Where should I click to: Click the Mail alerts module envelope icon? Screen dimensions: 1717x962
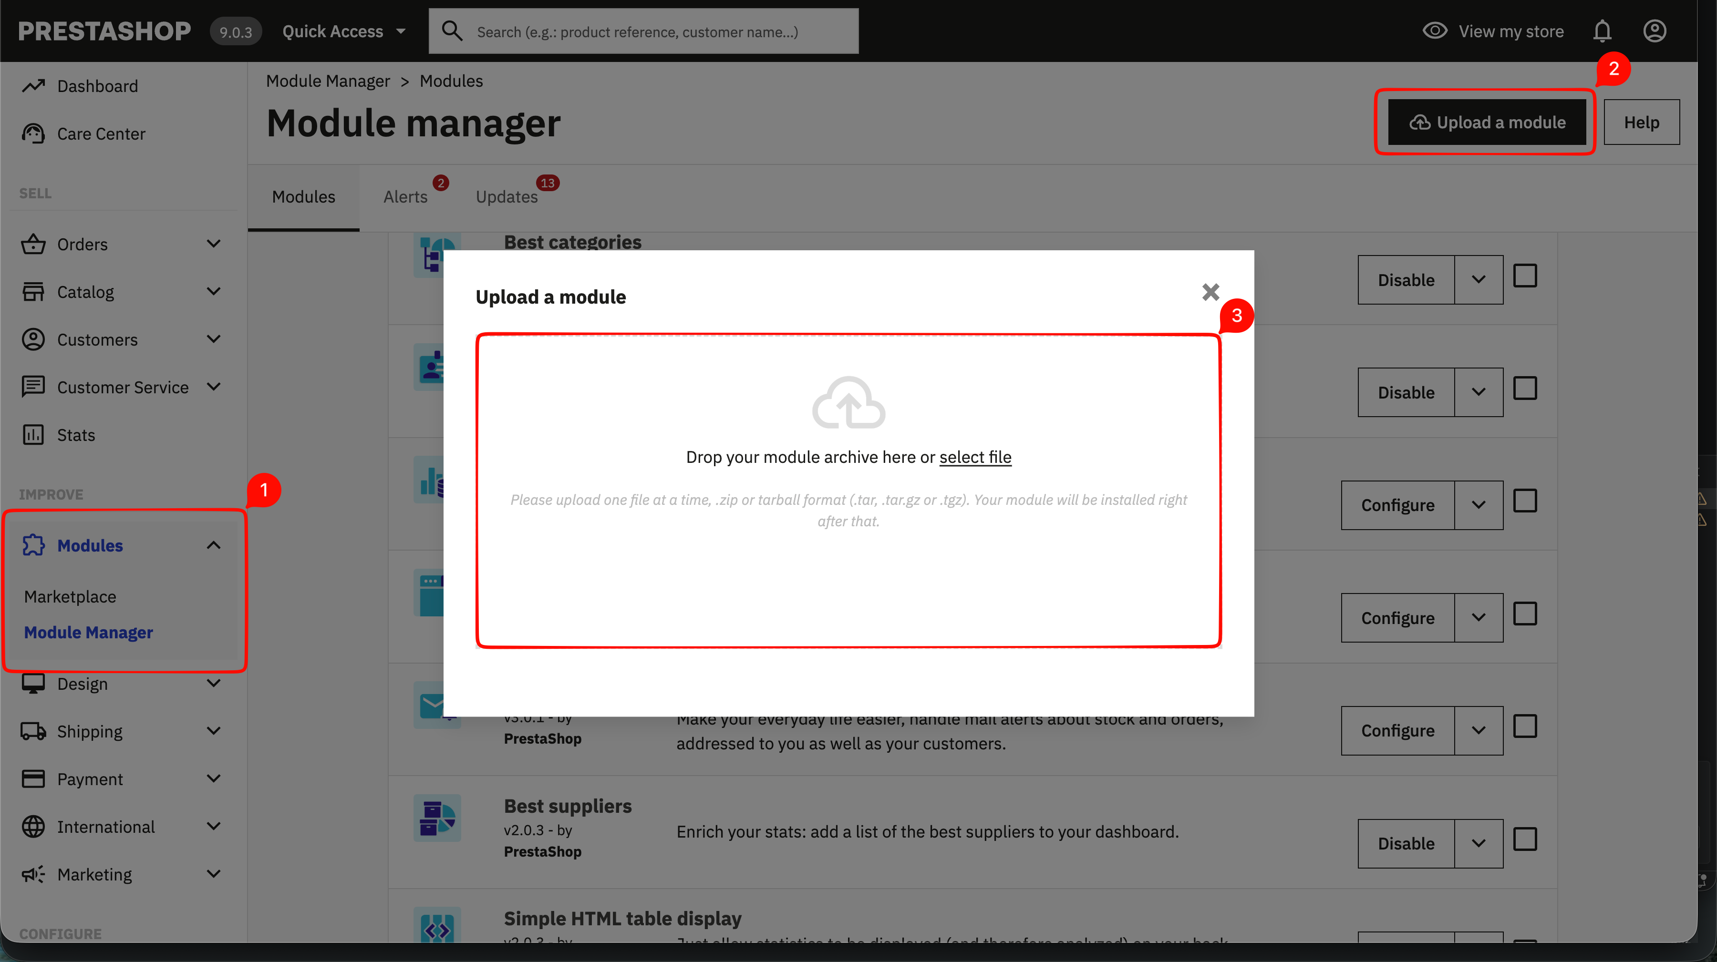click(428, 705)
